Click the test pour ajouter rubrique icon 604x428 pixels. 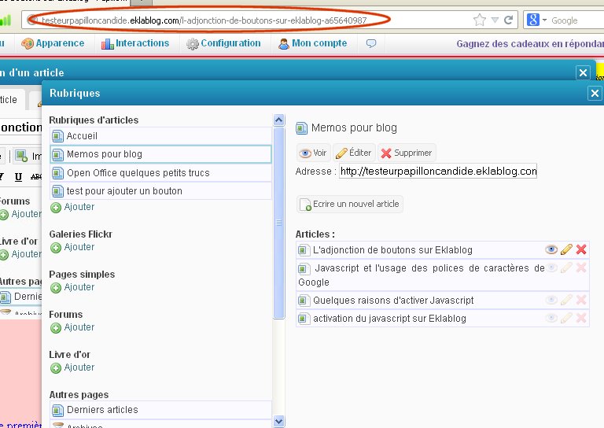57,191
